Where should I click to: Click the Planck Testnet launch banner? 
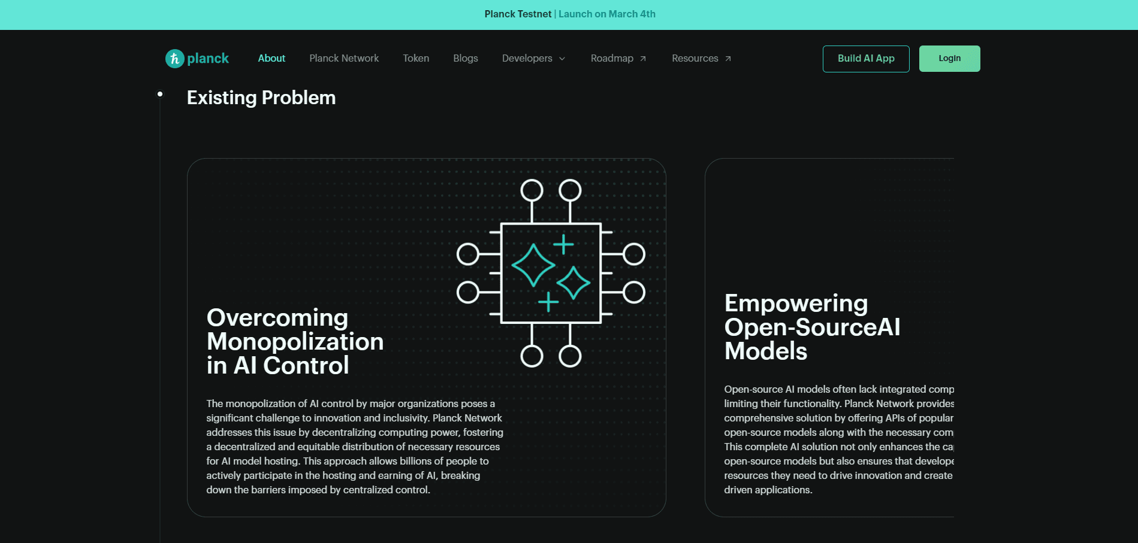tap(569, 14)
